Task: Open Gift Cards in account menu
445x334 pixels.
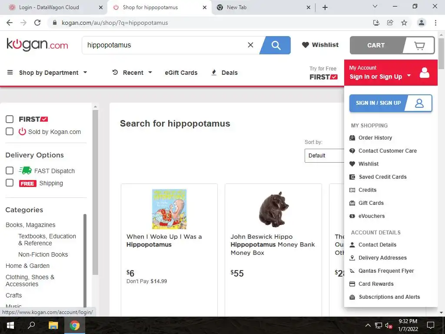Action: (366, 203)
